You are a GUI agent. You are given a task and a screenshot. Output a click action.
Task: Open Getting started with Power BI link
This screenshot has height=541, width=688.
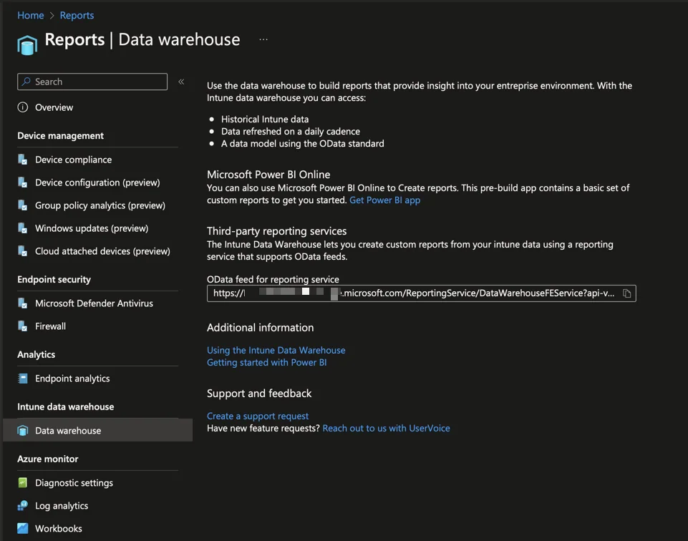[x=267, y=363]
